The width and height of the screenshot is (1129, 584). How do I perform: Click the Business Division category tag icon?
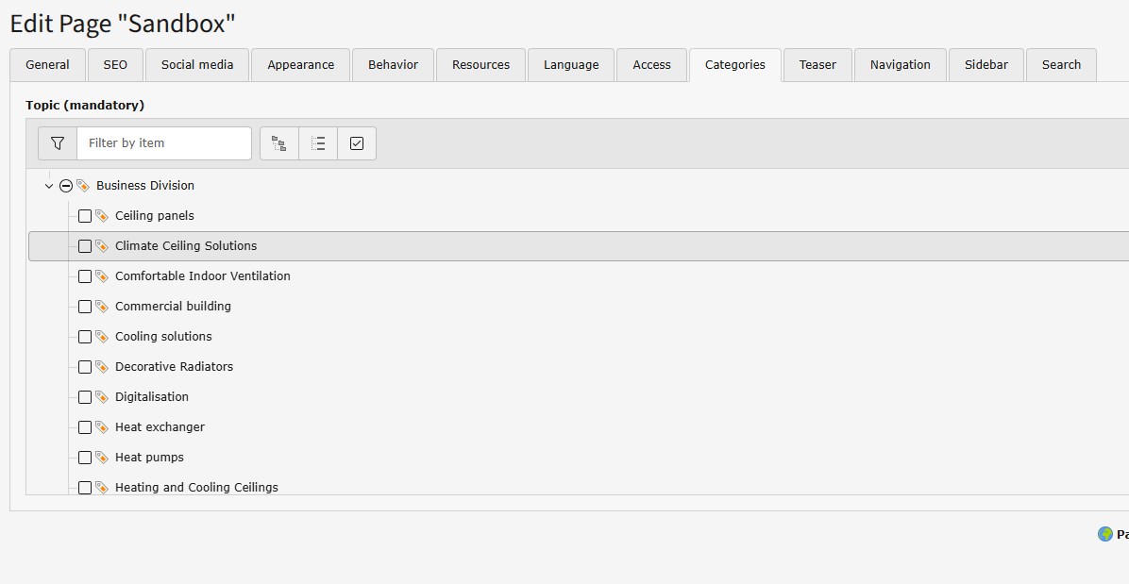point(83,186)
